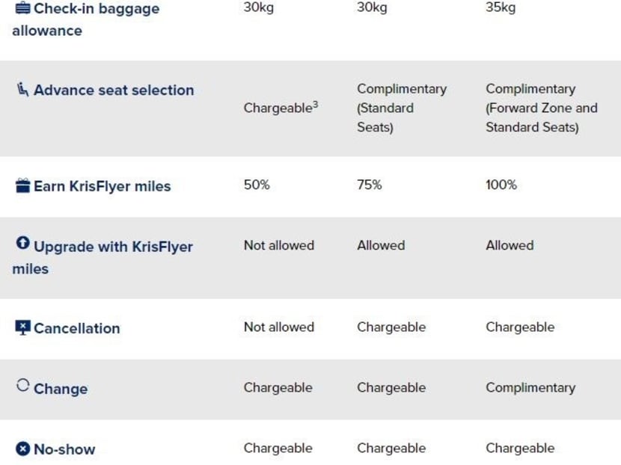Click Not allowed in the Upgrade row
The height and width of the screenshot is (465, 621).
(279, 245)
